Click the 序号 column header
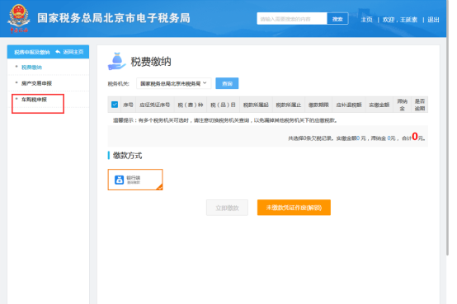457x304 pixels. 128,105
